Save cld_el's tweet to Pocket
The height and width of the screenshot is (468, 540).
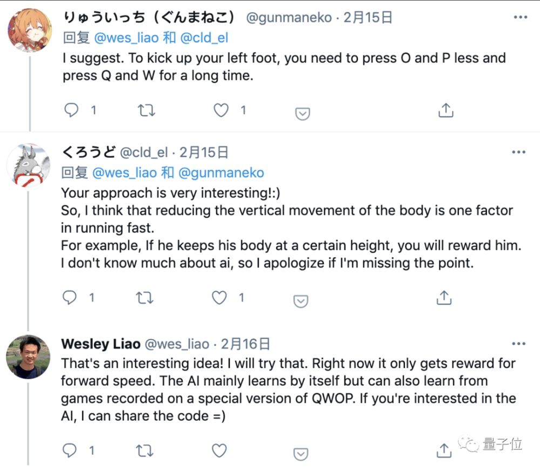301,301
